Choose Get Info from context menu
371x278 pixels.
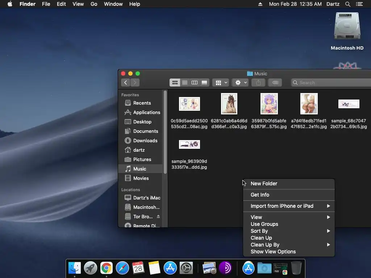(x=289, y=195)
